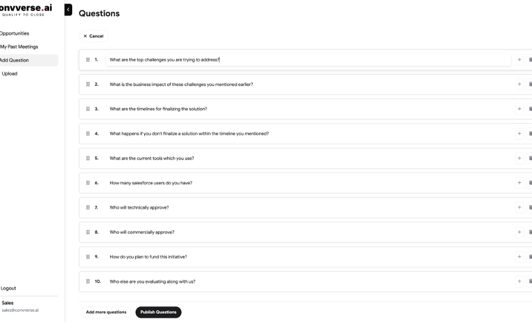The height and width of the screenshot is (323, 532).
Task: Go to My Past Meetings
Action: point(19,47)
